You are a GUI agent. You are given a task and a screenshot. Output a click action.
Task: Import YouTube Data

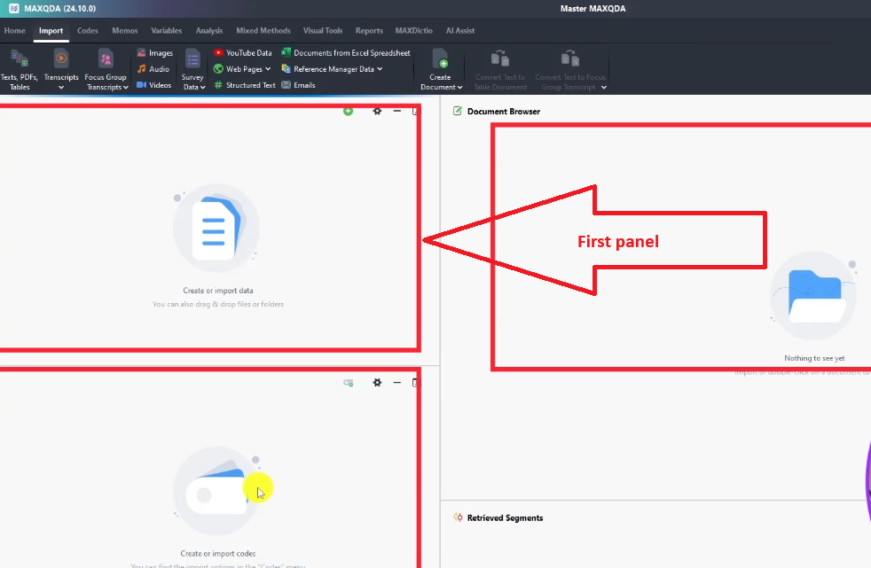pos(243,53)
